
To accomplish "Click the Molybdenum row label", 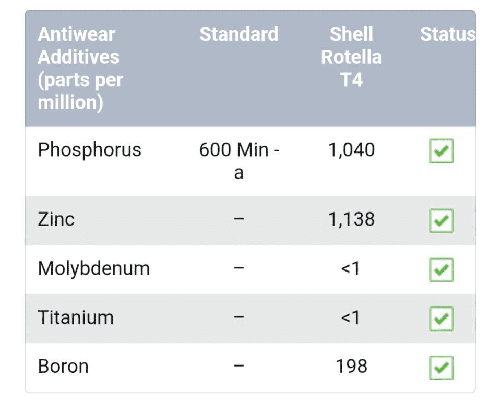I will tap(94, 268).
